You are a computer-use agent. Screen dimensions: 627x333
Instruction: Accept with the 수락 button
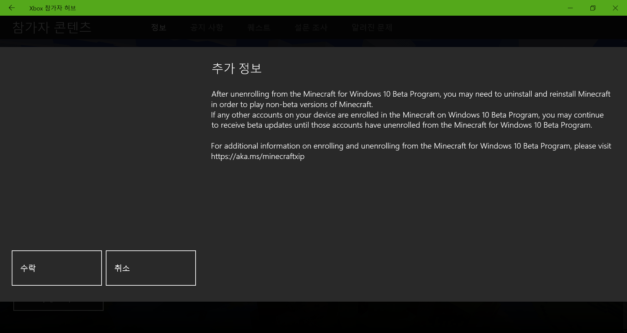point(57,268)
